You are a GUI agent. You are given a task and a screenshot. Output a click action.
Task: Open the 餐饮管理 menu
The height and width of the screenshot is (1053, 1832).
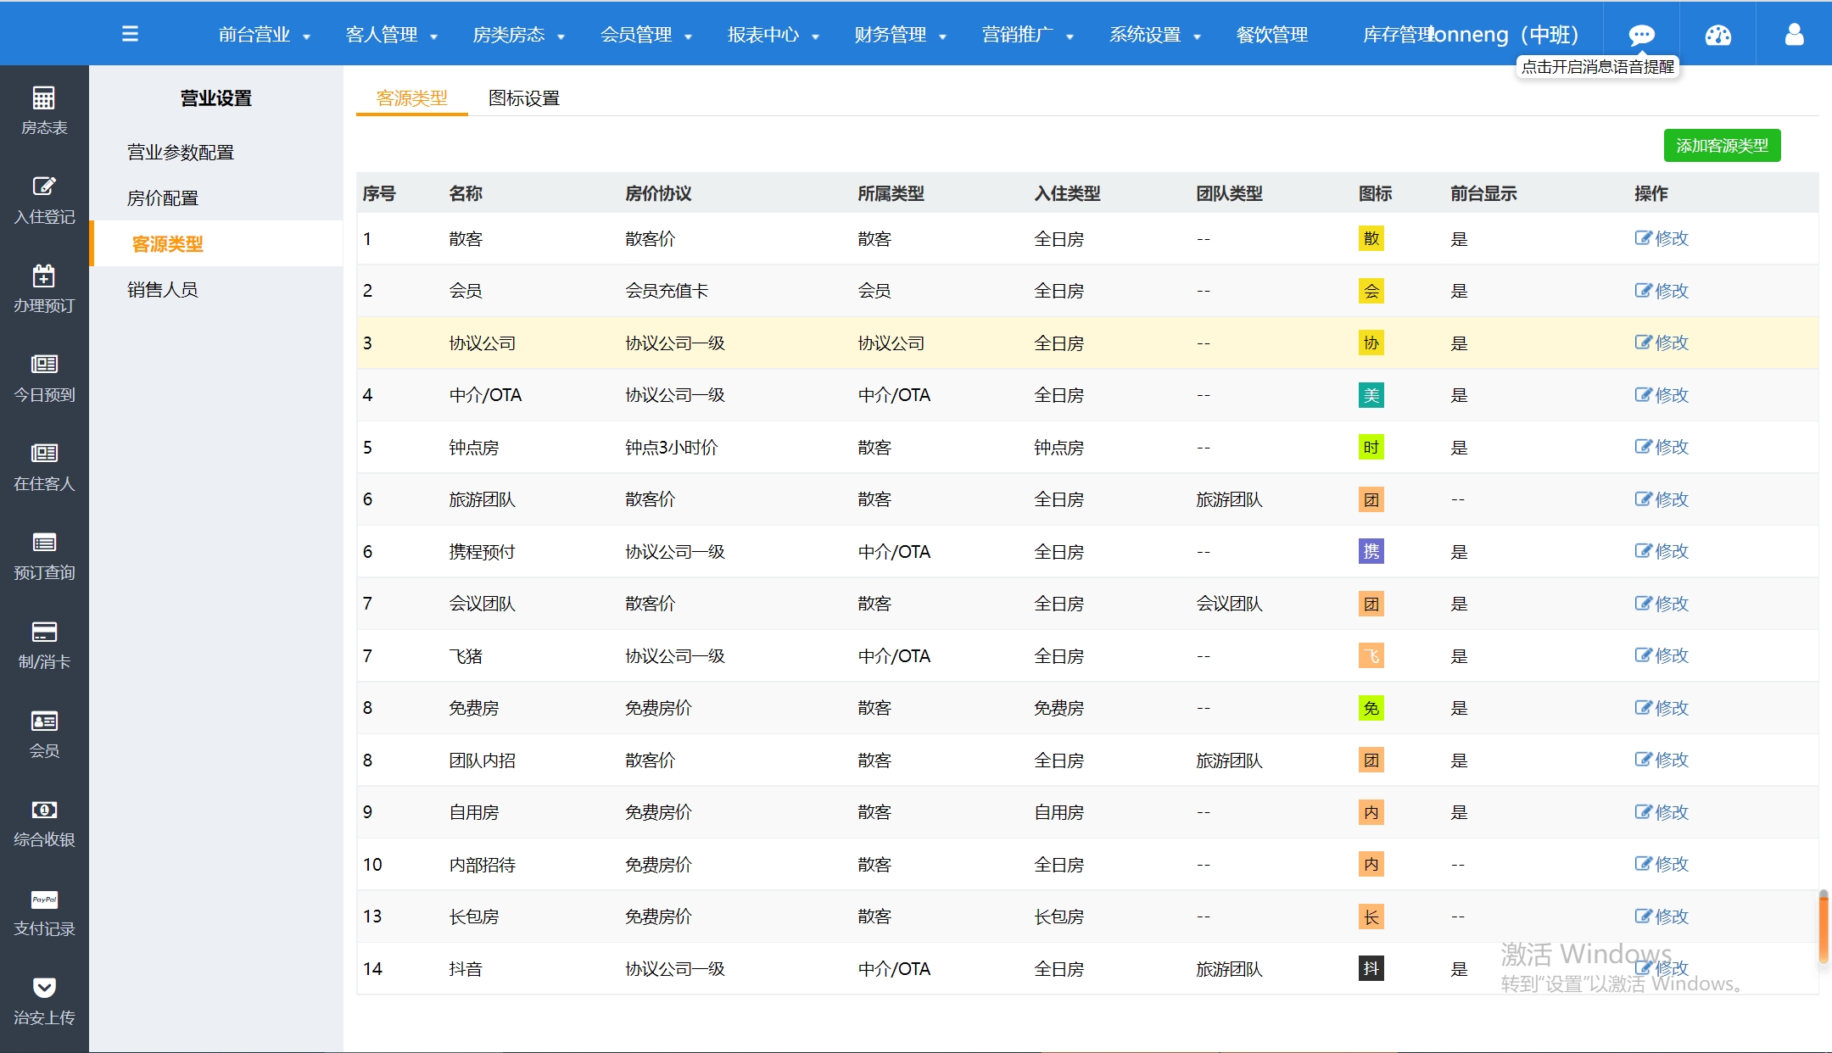[x=1272, y=35]
